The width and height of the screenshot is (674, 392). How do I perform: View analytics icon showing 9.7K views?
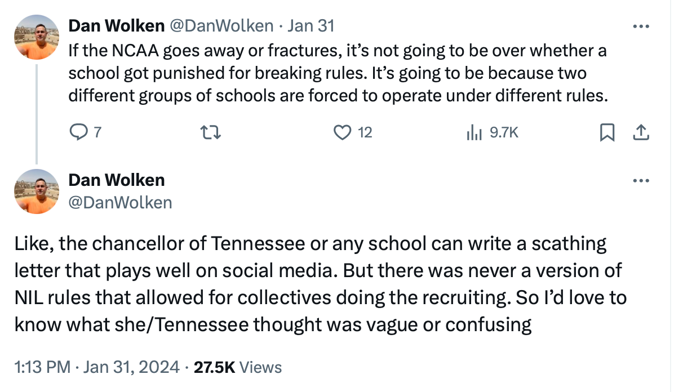point(474,132)
